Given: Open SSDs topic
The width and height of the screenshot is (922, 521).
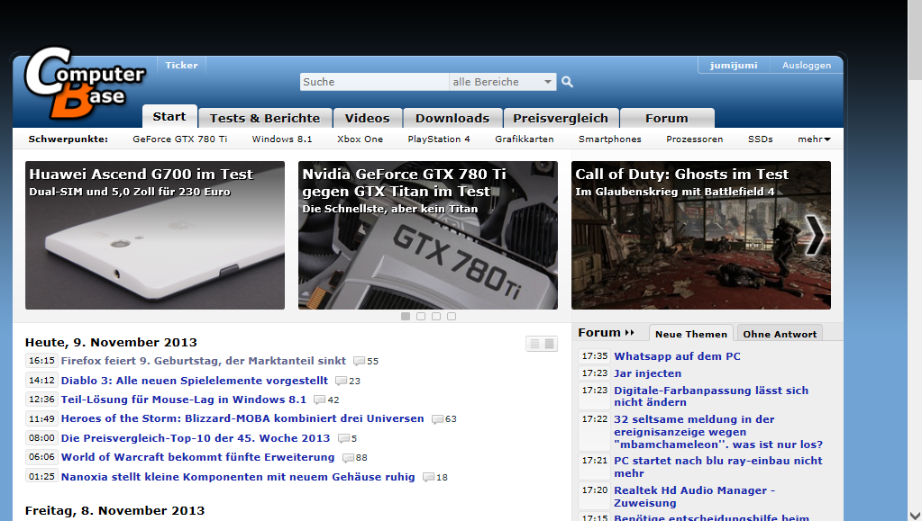Looking at the screenshot, I should (x=761, y=139).
